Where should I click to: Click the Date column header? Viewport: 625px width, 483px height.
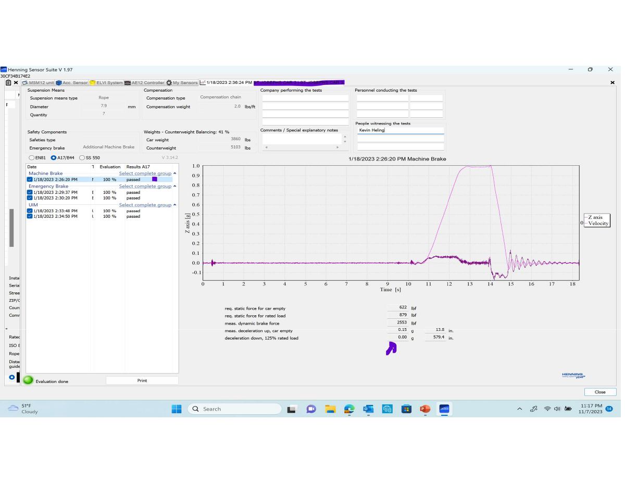(x=32, y=167)
